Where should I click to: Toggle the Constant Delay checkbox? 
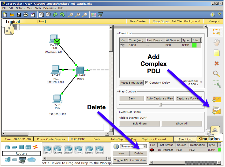point(147,83)
